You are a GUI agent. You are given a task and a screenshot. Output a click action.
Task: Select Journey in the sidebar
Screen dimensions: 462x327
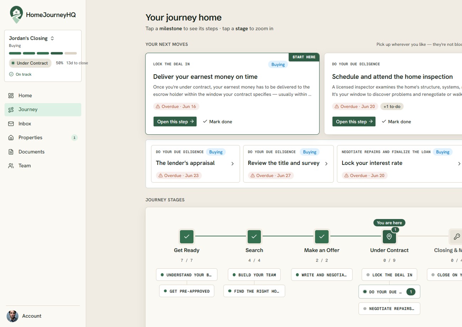point(43,109)
